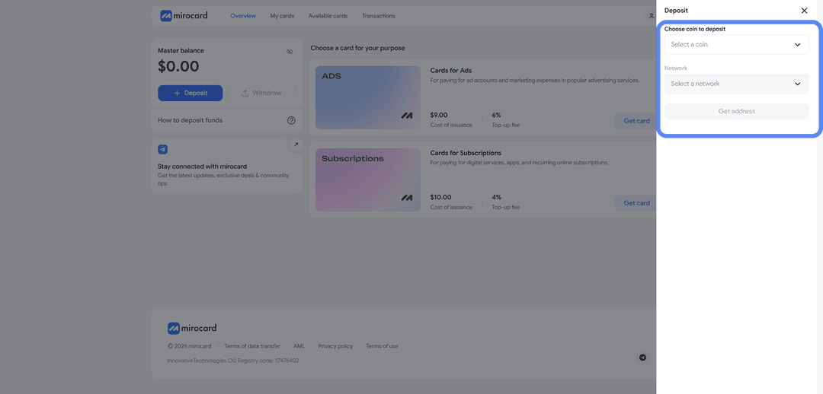
Task: Click the Choose coin to deposit label
Action: [x=695, y=30]
